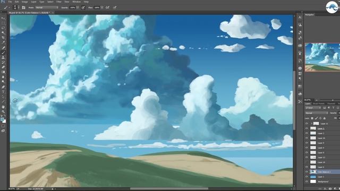The width and height of the screenshot is (340, 191).
Task: Toggle lock transparent pixels
Action: 312,118
